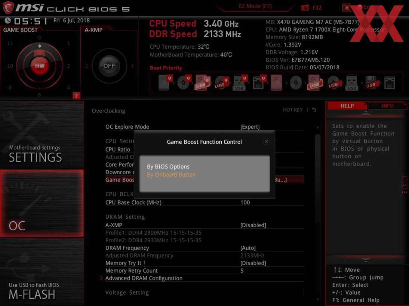Select the UEFI hard disk boot device icon
The image size is (409, 306).
pyautogui.click(x=165, y=82)
